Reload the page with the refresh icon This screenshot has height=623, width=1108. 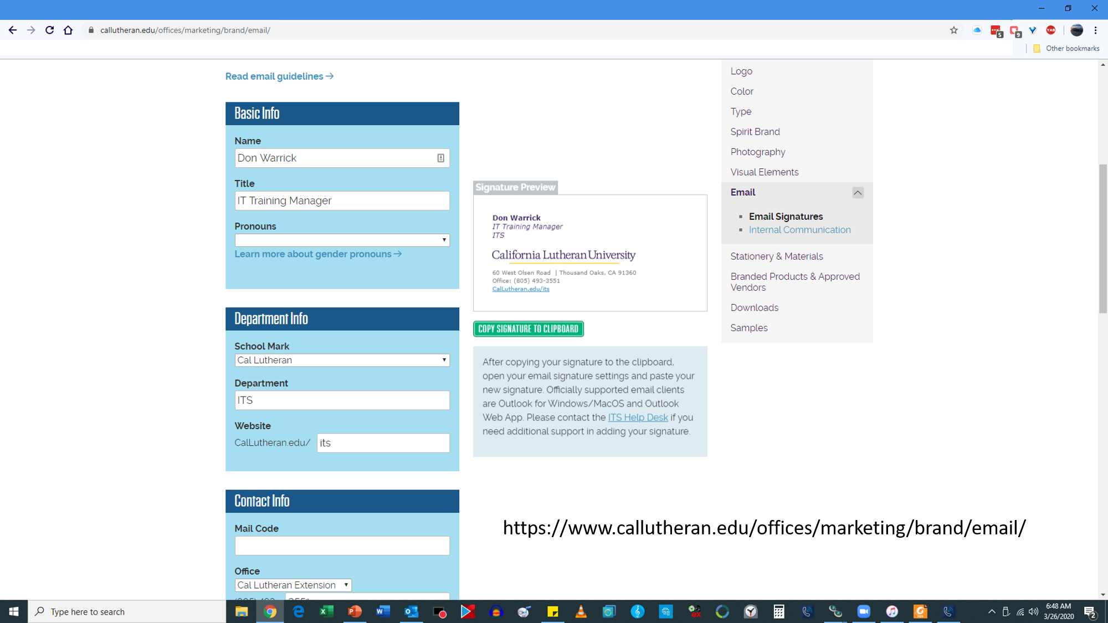click(x=49, y=30)
